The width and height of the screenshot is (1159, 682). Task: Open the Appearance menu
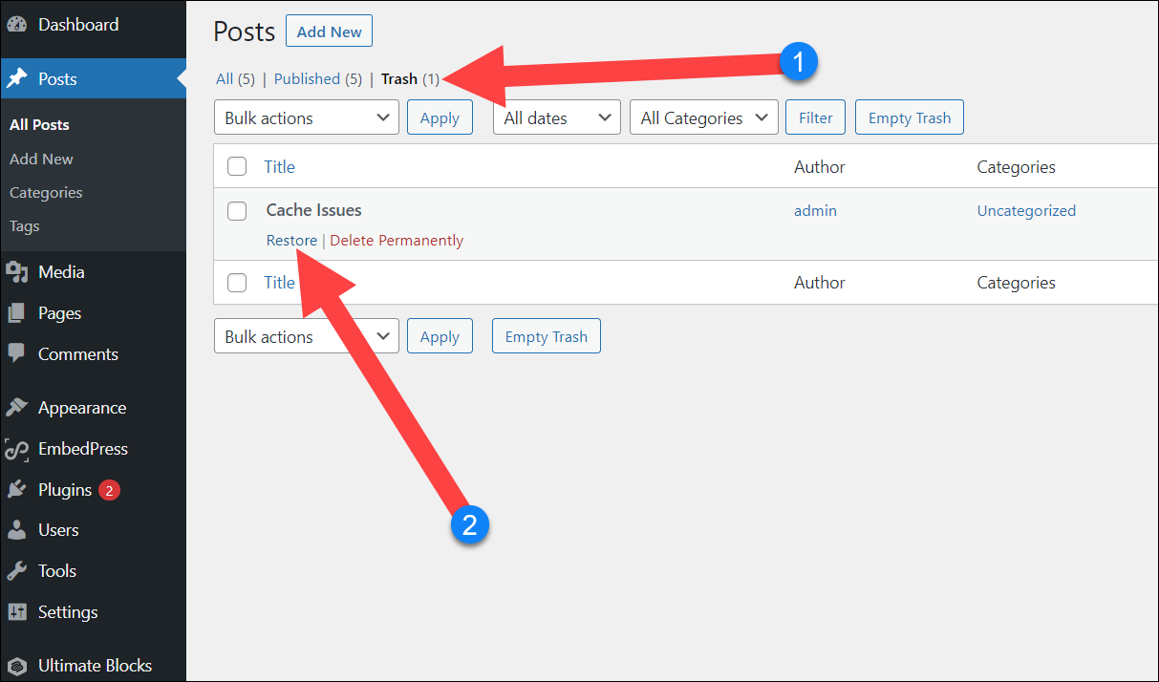93,408
